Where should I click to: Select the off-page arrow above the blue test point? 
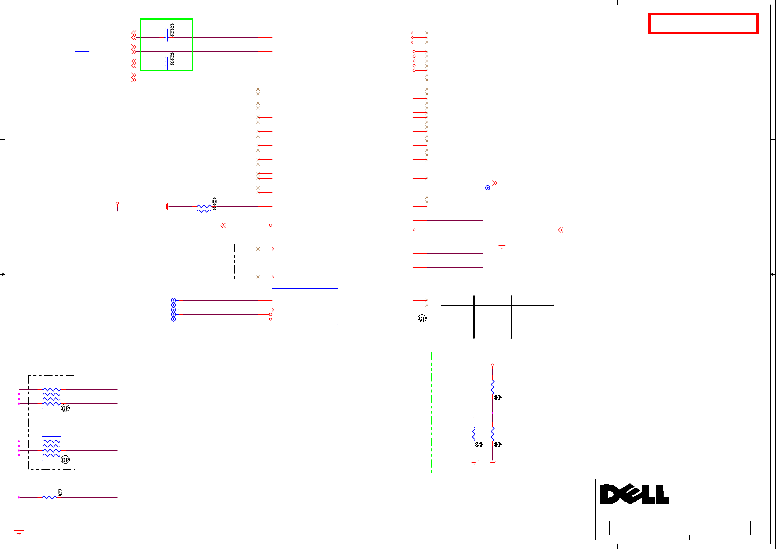point(495,183)
